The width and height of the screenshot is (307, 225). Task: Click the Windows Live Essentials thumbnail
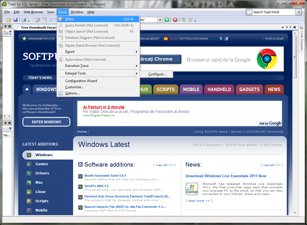pyautogui.click(x=192, y=189)
